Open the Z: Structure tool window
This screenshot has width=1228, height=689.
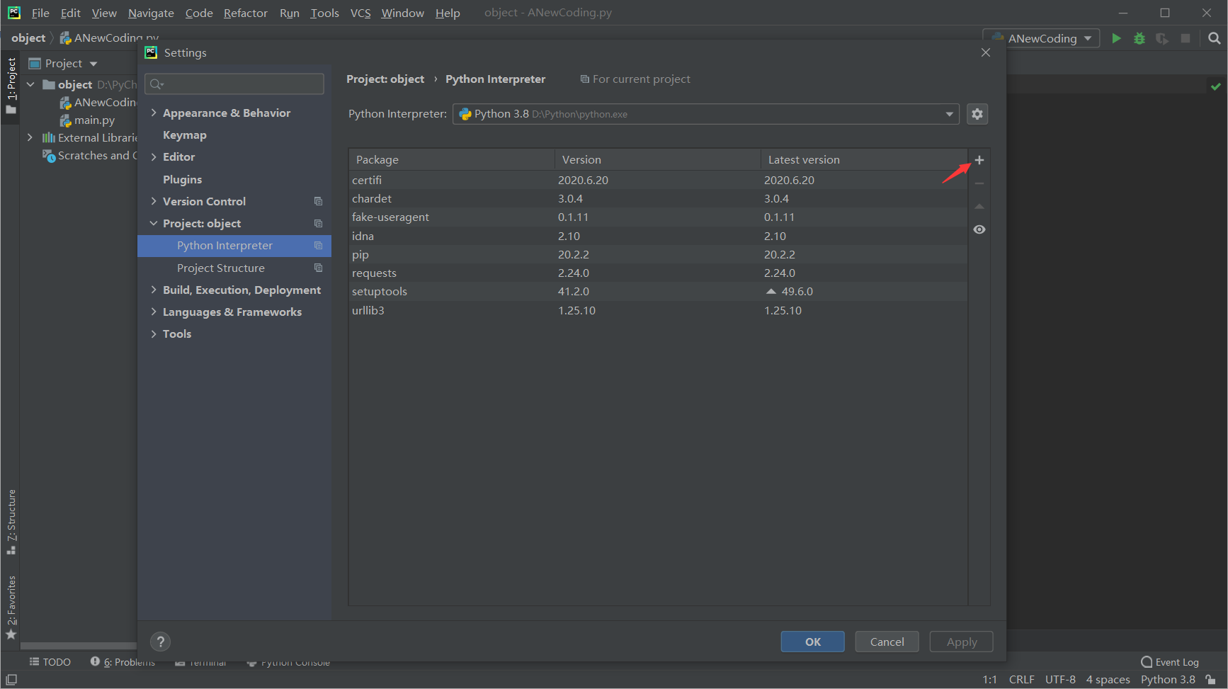click(x=11, y=522)
